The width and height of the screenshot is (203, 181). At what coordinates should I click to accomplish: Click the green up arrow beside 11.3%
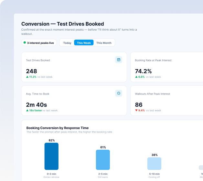click(27, 77)
